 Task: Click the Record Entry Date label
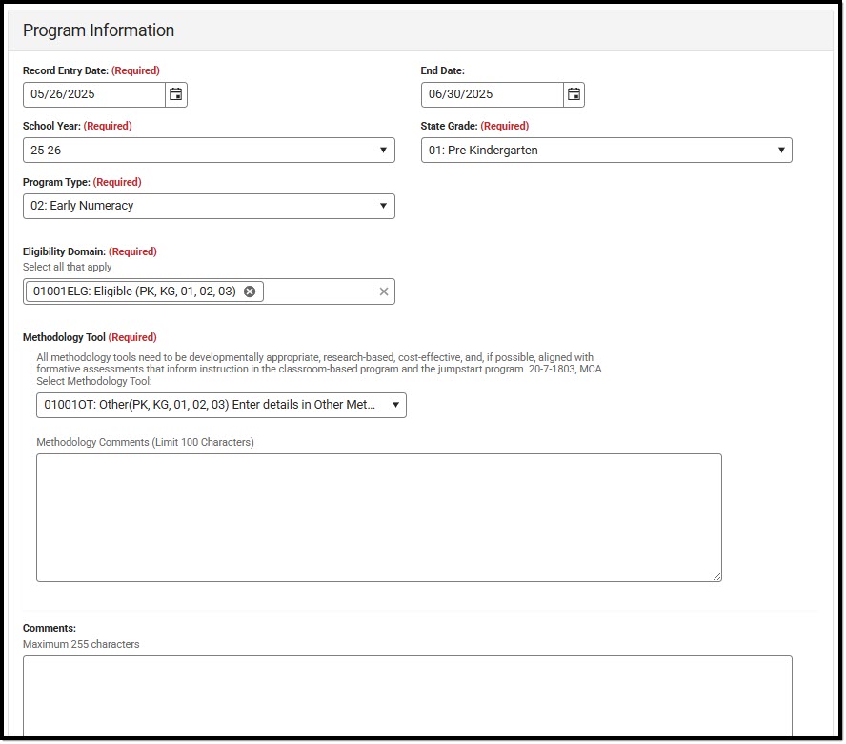pos(91,70)
